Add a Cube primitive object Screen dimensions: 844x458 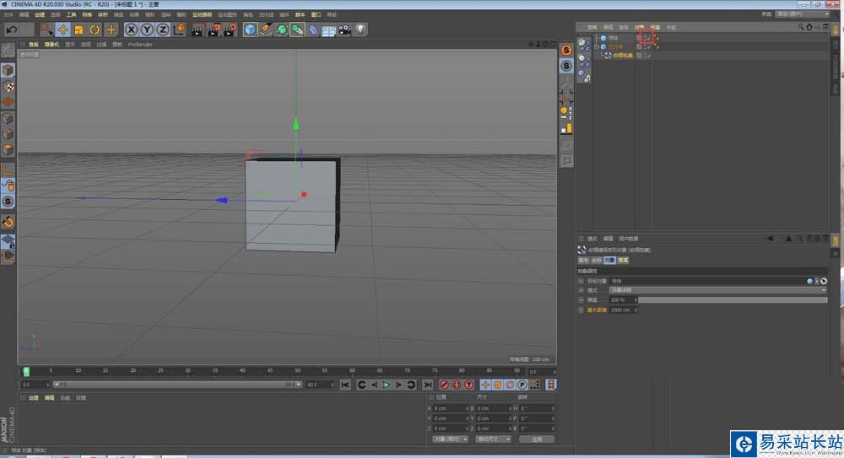click(x=251, y=30)
